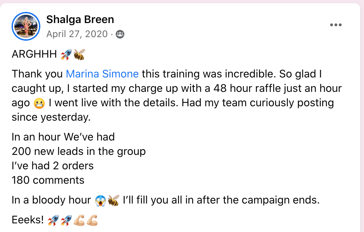Click the screaming face emoji
This screenshot has height=232, width=364.
click(100, 200)
